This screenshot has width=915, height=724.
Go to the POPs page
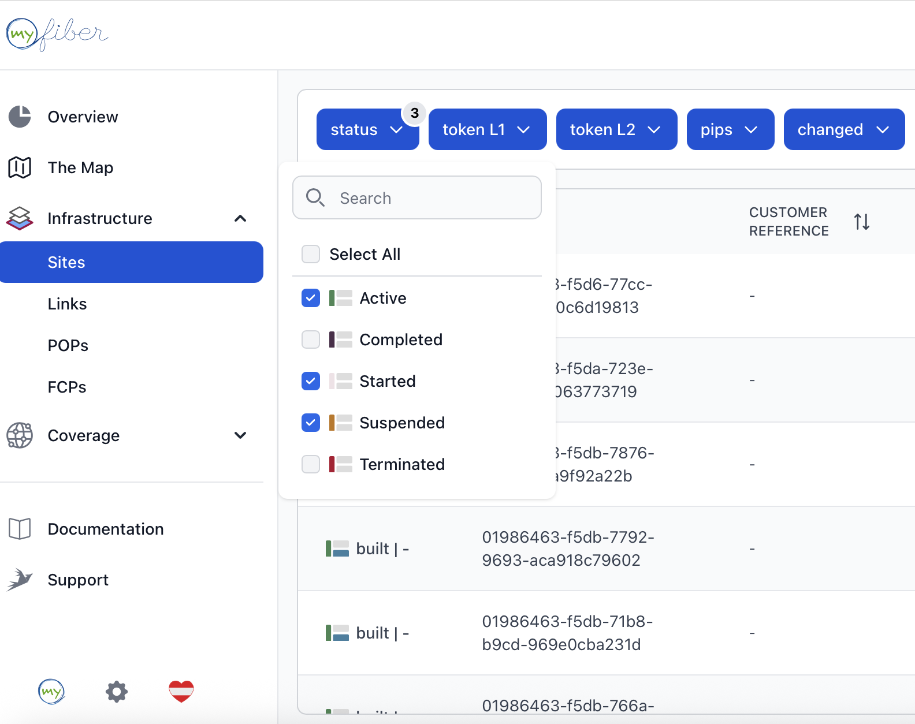click(x=68, y=345)
